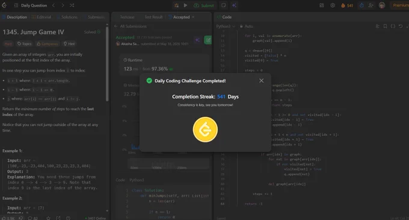Open the notes icon next to Submit

pos(224,5)
